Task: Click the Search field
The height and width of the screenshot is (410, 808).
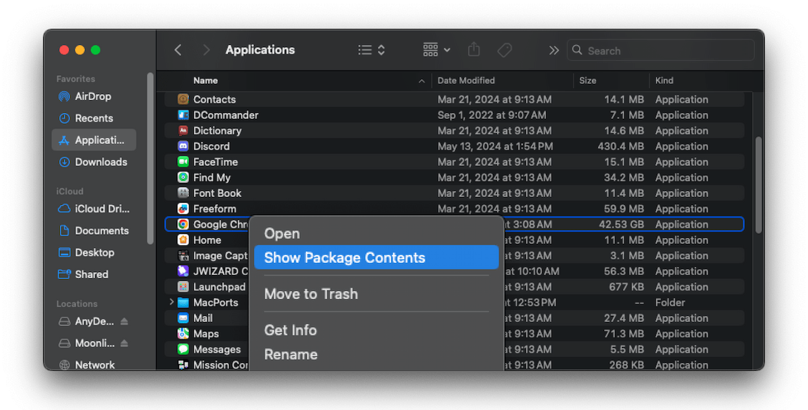Action: [661, 50]
